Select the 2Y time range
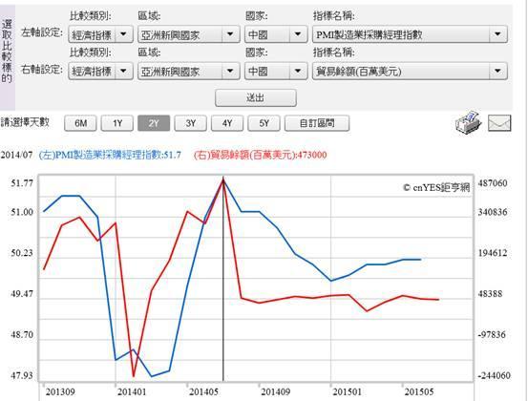The height and width of the screenshot is (401, 528). [x=154, y=123]
